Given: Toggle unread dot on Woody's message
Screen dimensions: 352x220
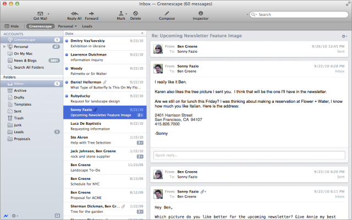Looking at the screenshot, I should pyautogui.click(x=67, y=68).
